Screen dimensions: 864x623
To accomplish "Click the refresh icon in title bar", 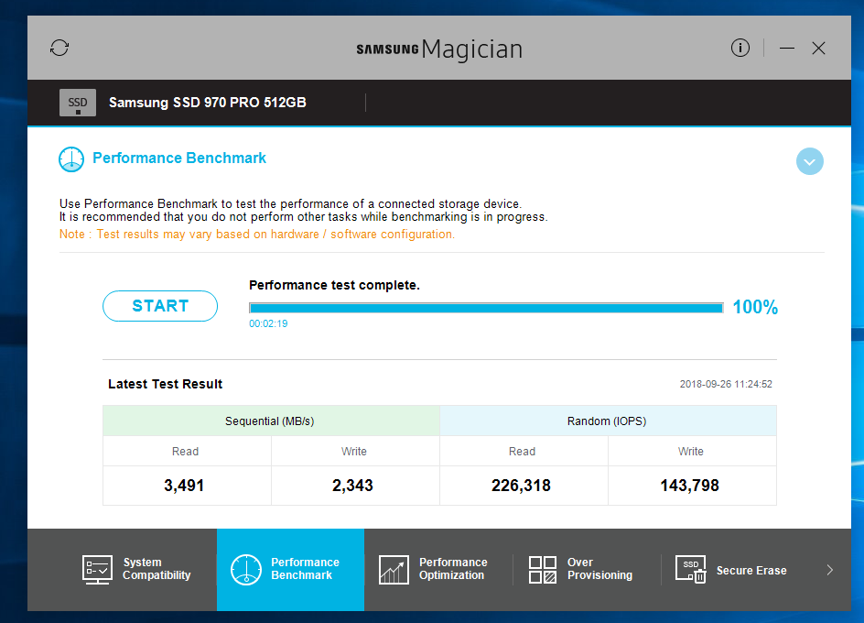I will (x=59, y=48).
